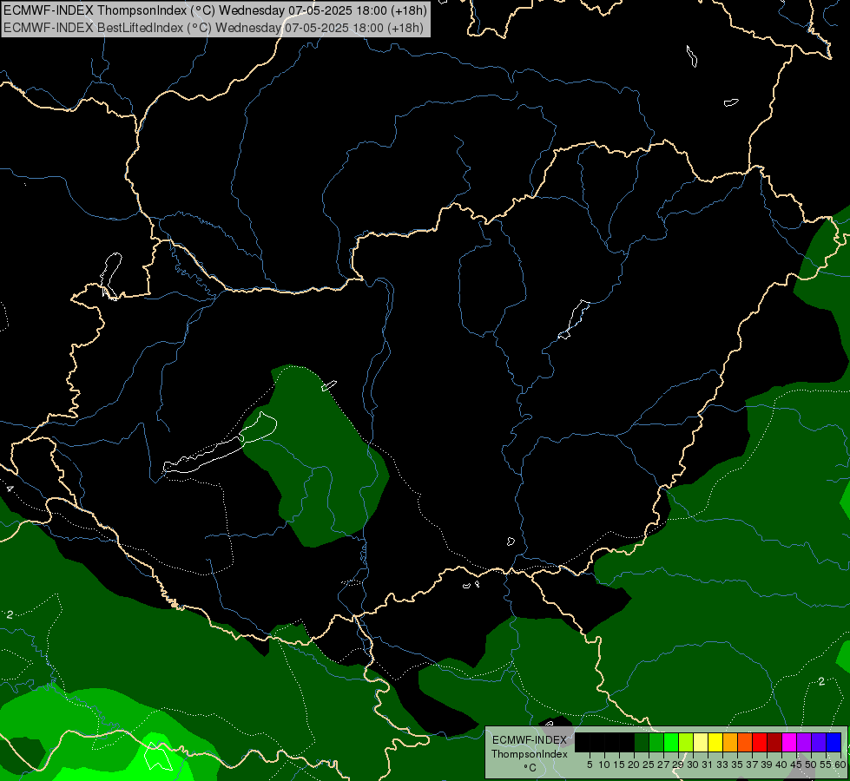
Task: Click the legend tick label 39
Action: [x=767, y=765]
